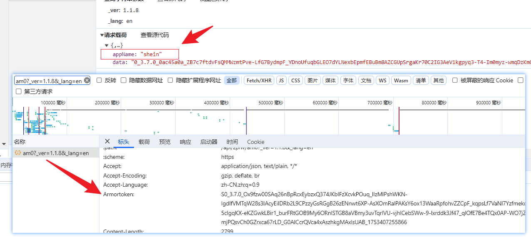Click the 600000 毫秒 timeline mark
The height and width of the screenshot is (237, 531).
coord(325,102)
